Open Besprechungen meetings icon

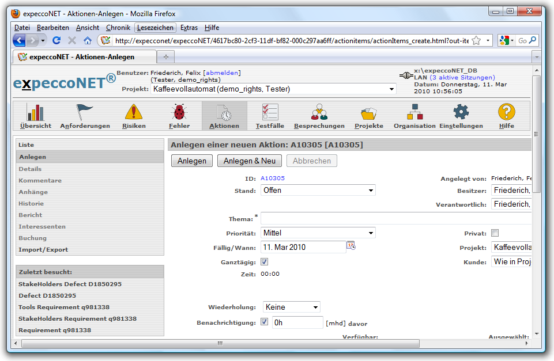(319, 112)
